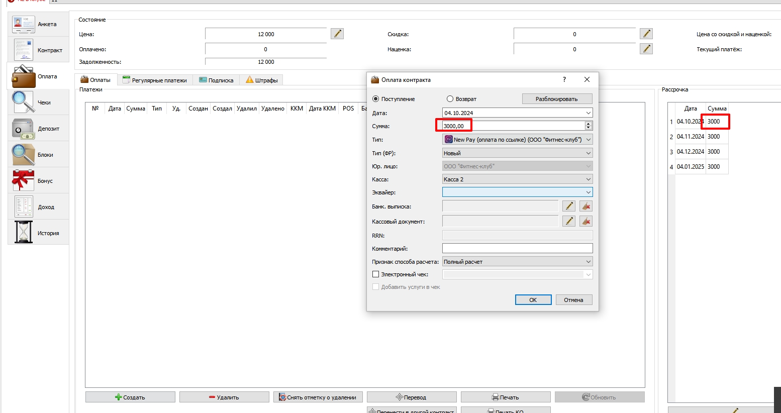The height and width of the screenshot is (413, 781).
Task: Clear Банк. выписка with eraser icon
Action: [586, 206]
